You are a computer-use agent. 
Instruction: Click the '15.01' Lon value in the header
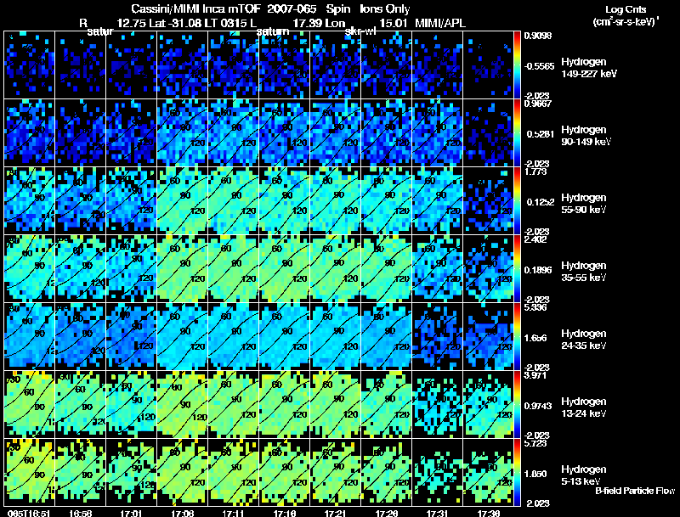tap(394, 23)
